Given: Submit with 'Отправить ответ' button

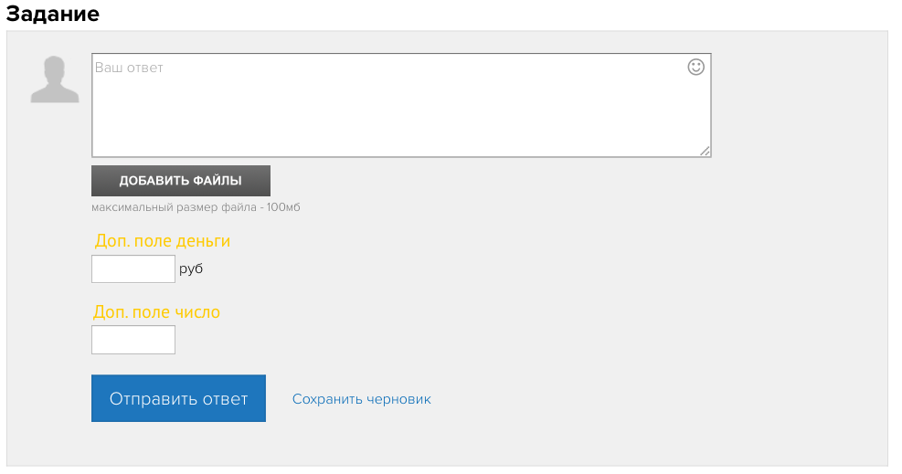Looking at the screenshot, I should 178,398.
